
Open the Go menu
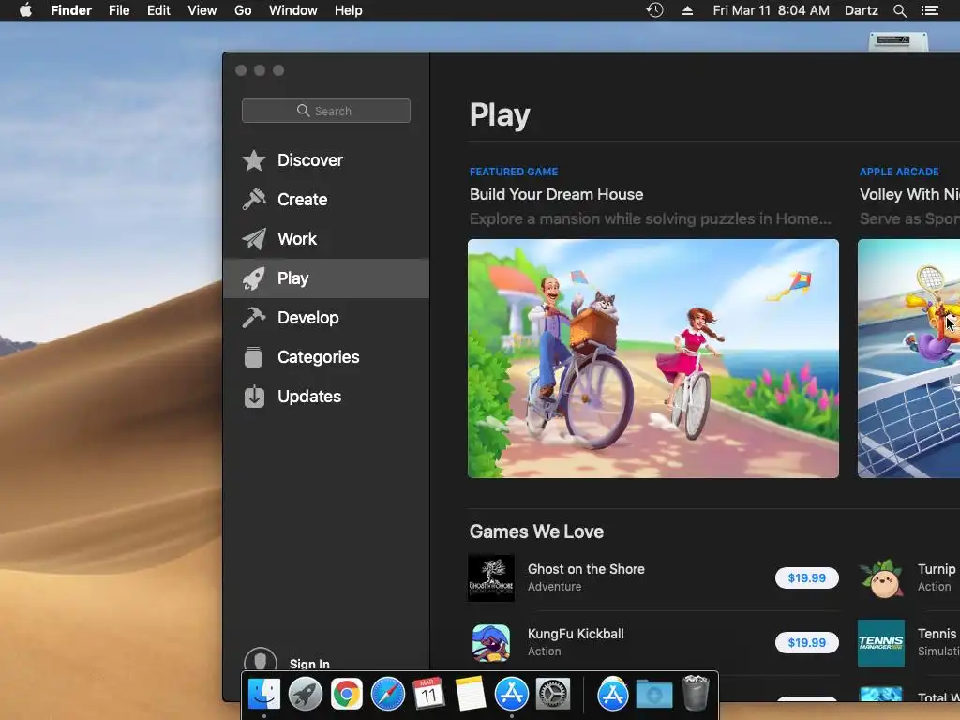[243, 10]
